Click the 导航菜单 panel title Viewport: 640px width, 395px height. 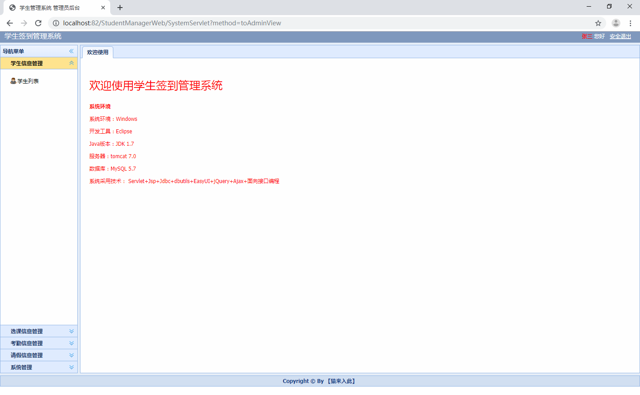[x=13, y=51]
